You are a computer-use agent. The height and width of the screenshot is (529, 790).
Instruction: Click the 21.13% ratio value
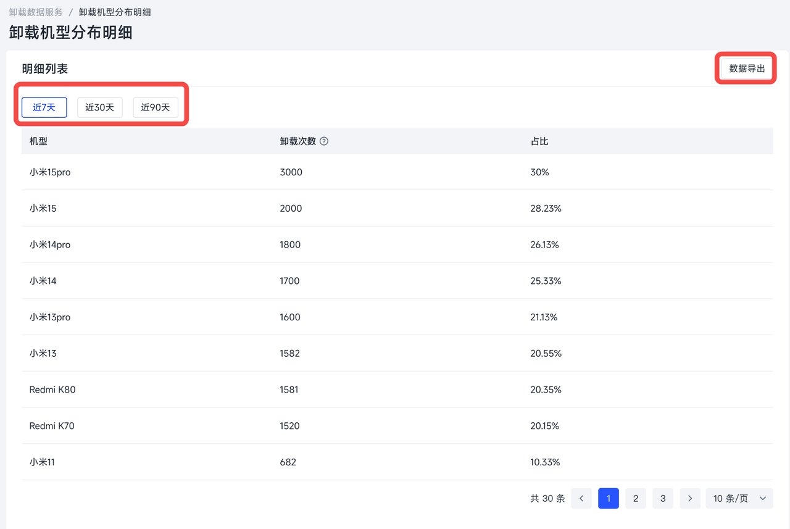pos(544,317)
